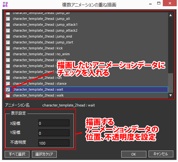Uncheck the wait animation checkbox
This screenshot has width=178, height=162.
coord(8,89)
